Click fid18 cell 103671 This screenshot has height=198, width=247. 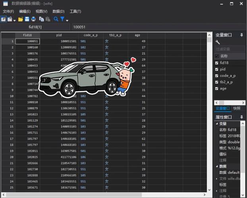point(27,187)
